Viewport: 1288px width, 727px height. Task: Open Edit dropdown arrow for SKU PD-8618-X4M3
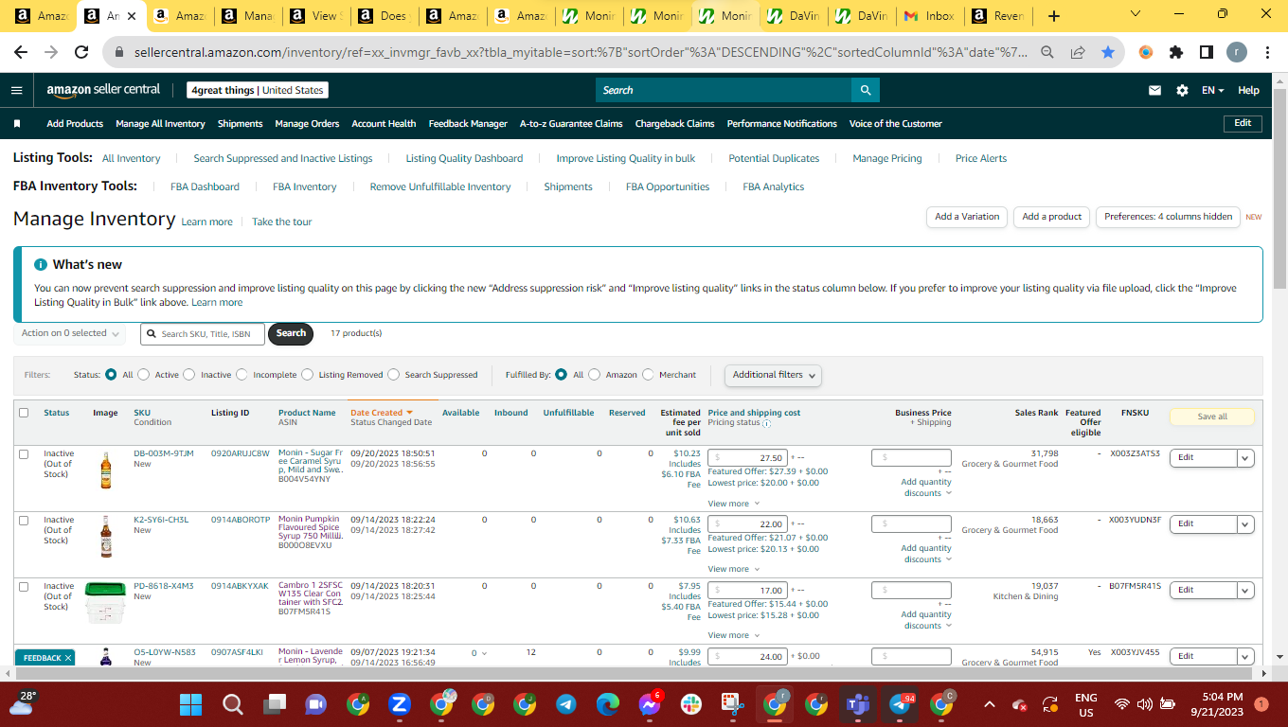click(x=1245, y=590)
